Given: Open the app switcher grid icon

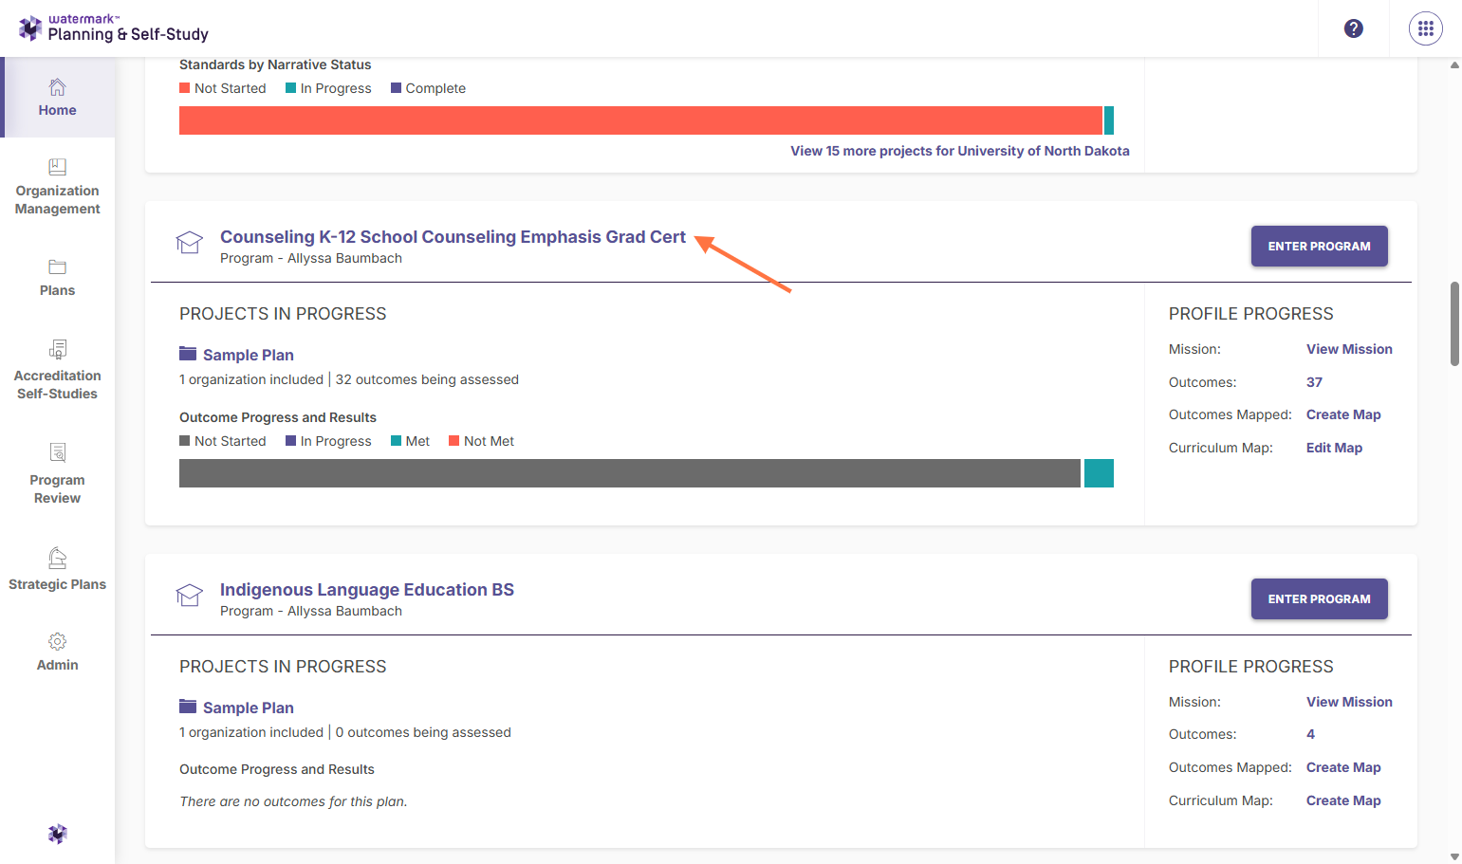Looking at the screenshot, I should click(x=1426, y=28).
